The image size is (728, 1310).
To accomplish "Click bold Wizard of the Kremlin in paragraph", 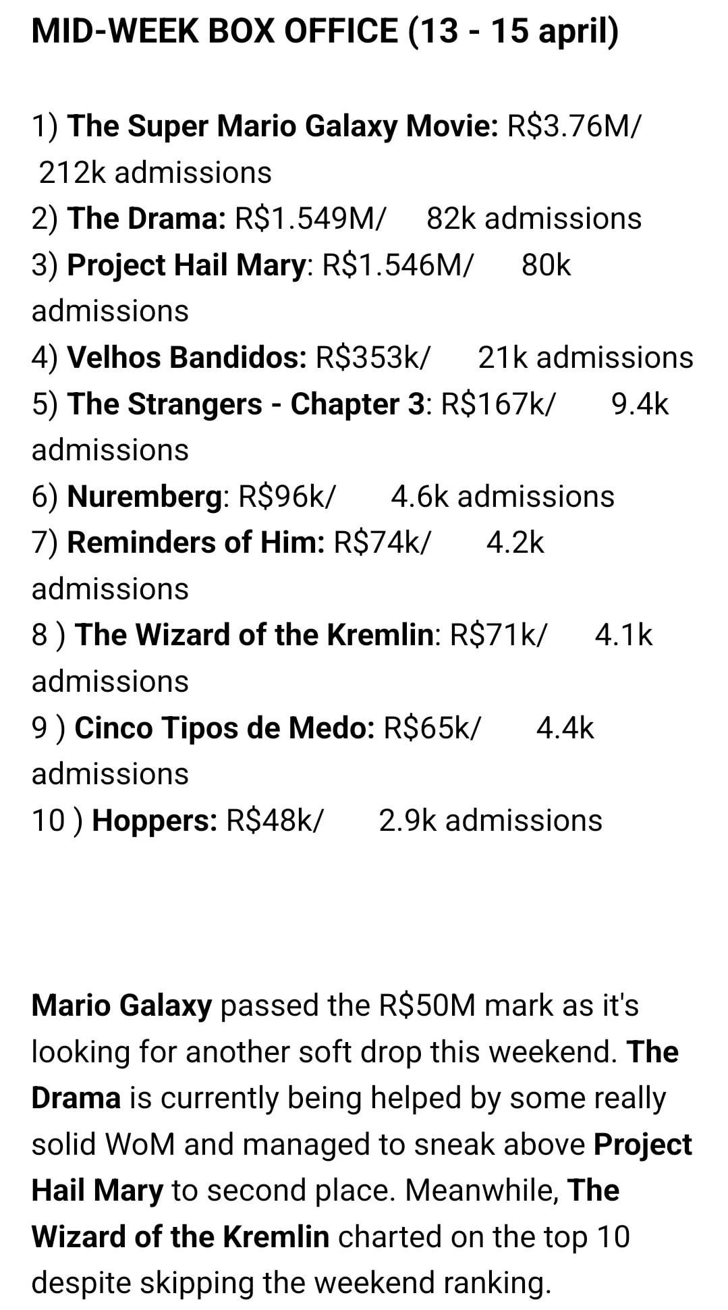I will point(181,1236).
